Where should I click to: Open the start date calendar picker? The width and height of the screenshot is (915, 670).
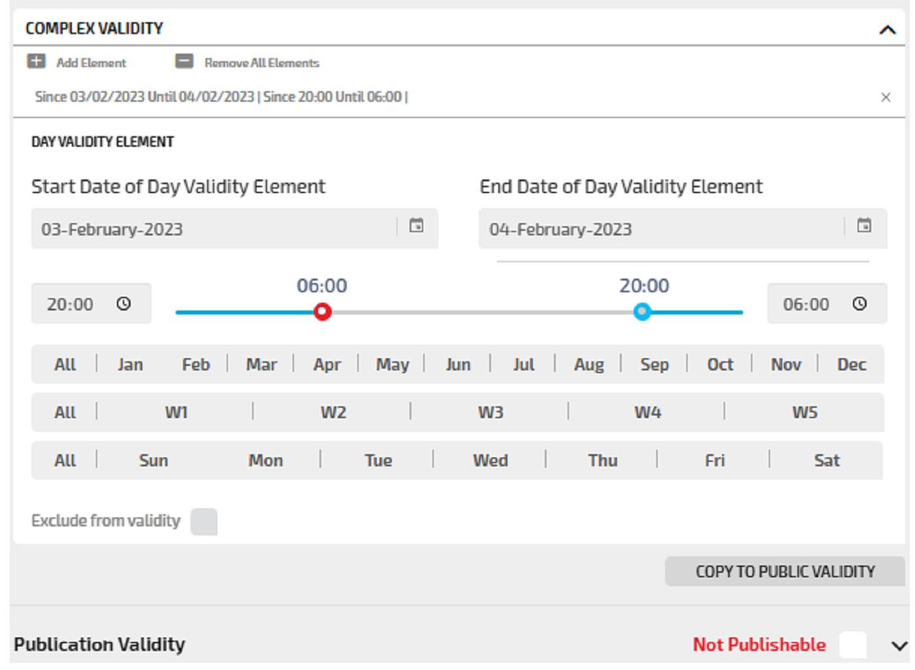pos(416,226)
